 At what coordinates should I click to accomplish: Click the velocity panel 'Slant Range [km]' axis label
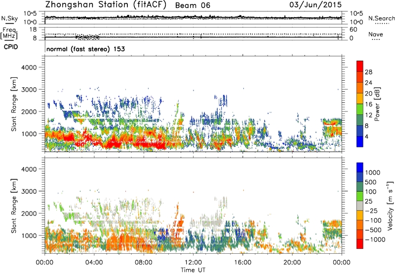(x=14, y=205)
